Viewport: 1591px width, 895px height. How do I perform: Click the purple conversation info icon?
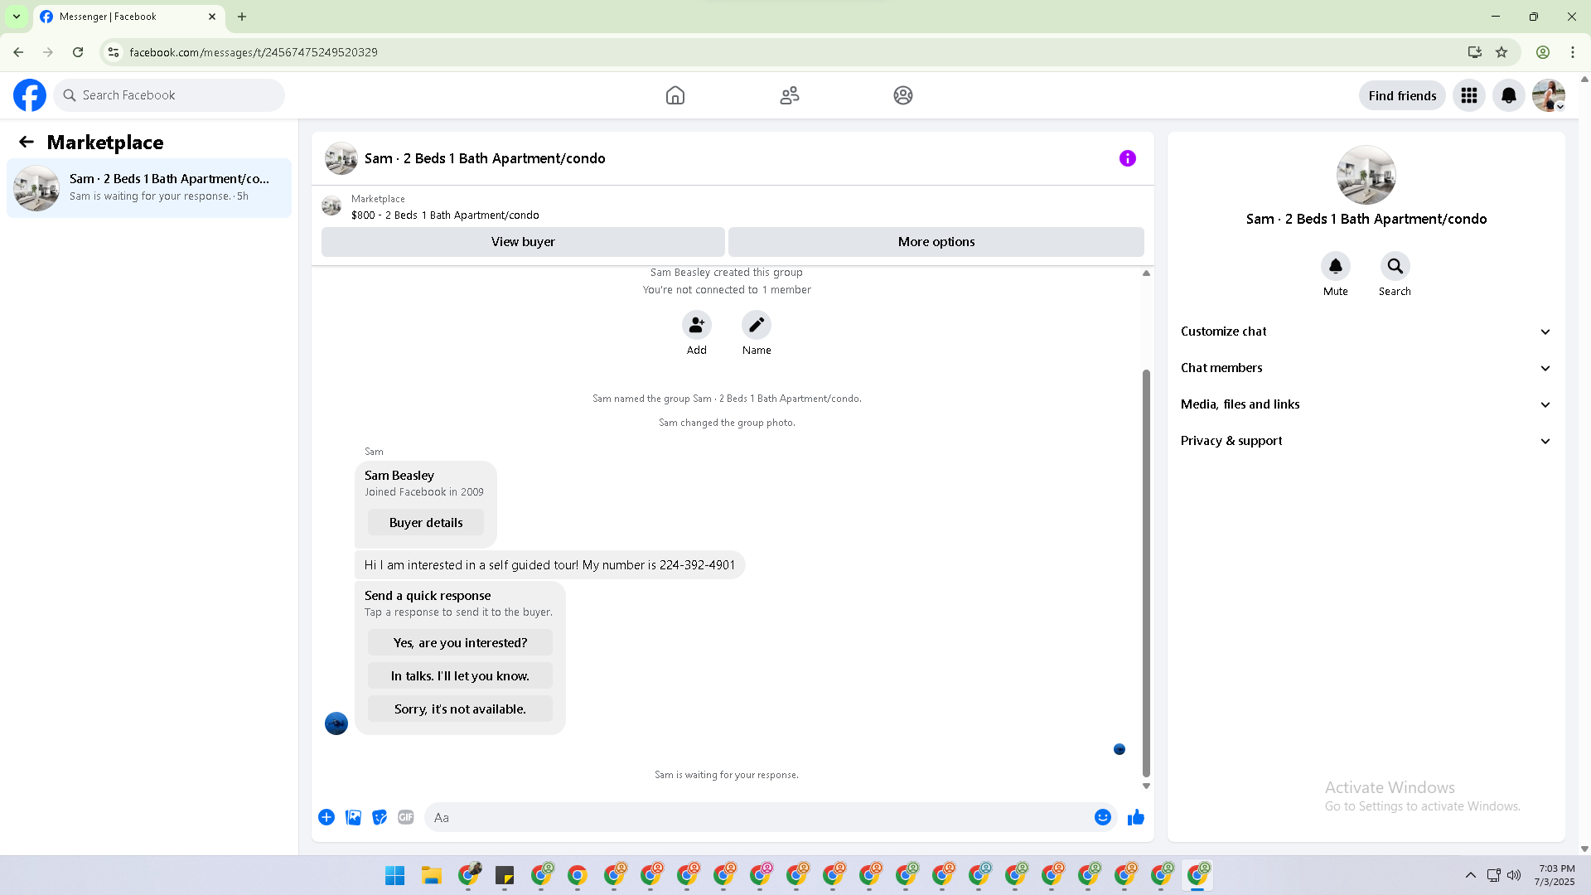click(1127, 158)
